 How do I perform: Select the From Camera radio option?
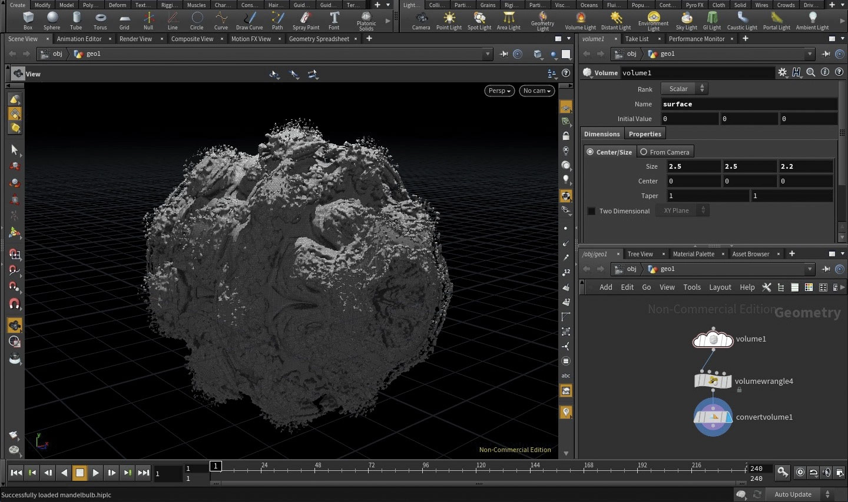(644, 152)
